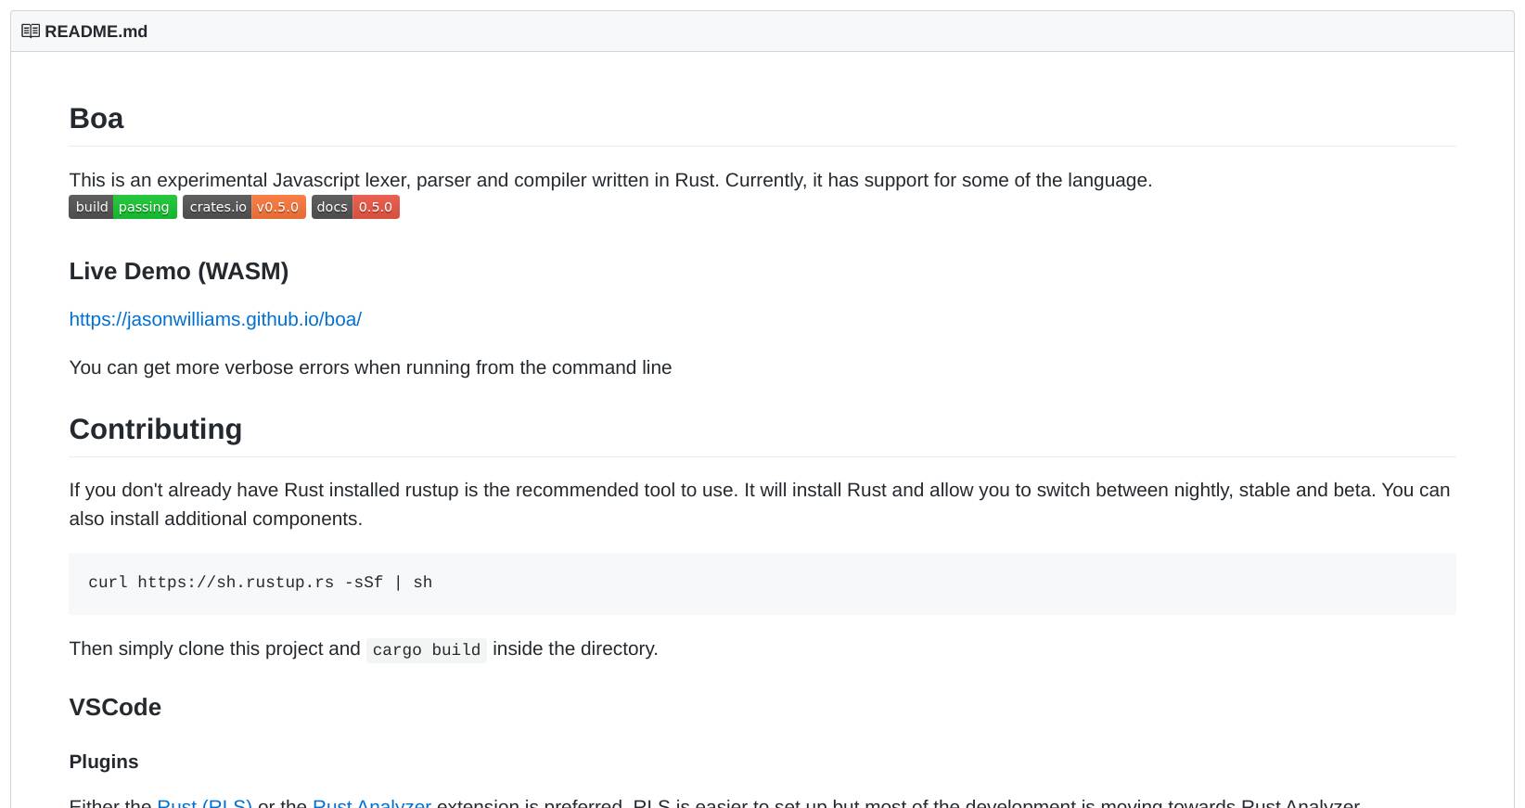Image resolution: width=1525 pixels, height=808 pixels.
Task: Open the docs 0.5.0 badge
Action: click(x=355, y=207)
